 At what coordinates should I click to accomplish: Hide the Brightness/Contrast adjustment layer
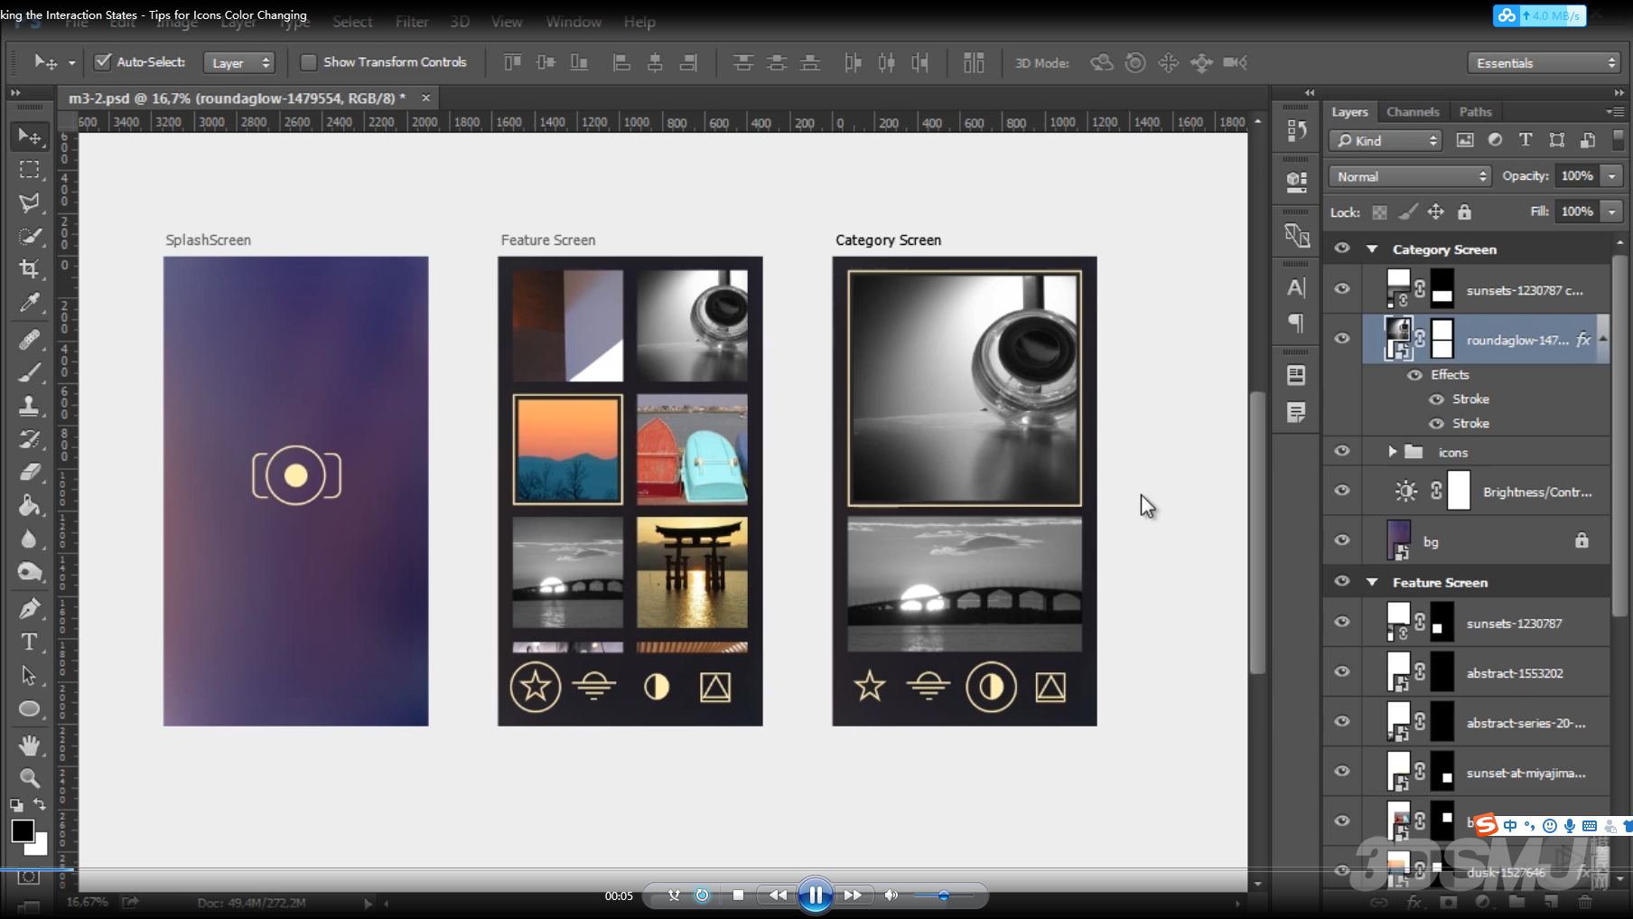[1342, 491]
